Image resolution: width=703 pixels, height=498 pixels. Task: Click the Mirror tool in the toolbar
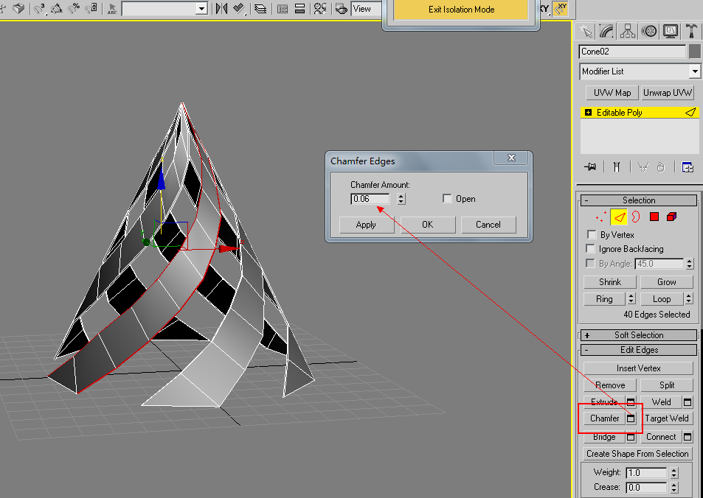[222, 9]
